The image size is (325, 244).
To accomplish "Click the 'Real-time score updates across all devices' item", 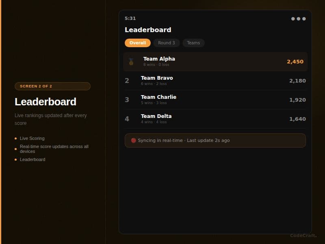I will pos(54,149).
